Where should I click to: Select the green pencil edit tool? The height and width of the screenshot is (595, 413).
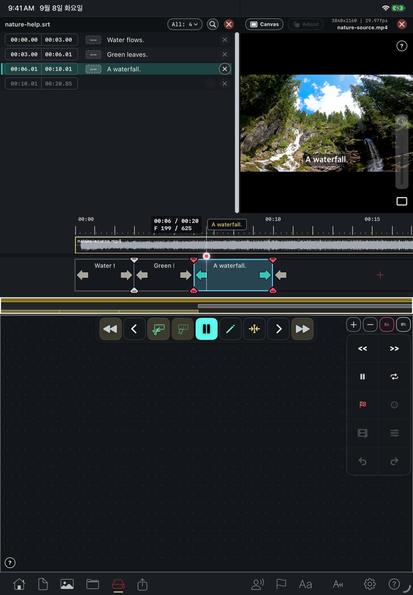point(230,329)
